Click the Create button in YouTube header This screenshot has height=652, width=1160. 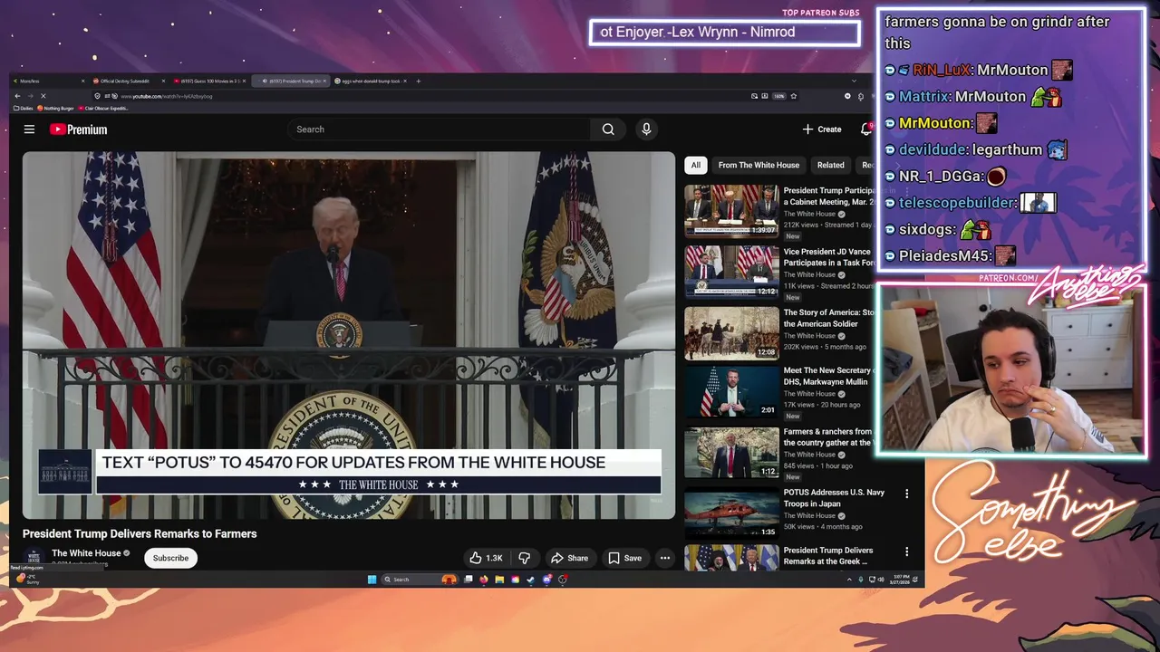[822, 129]
